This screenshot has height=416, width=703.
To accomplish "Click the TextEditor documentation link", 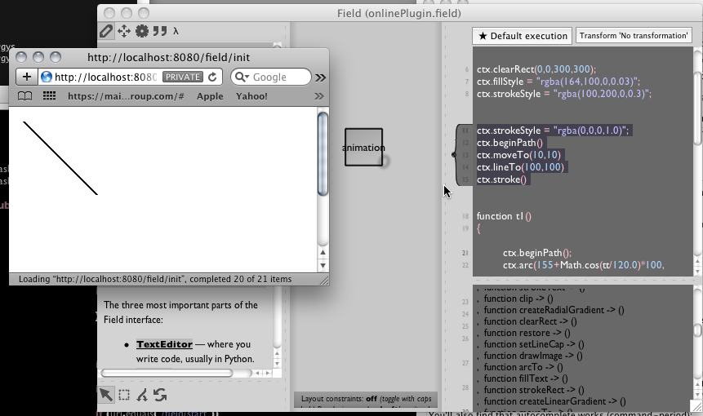I will pos(164,344).
